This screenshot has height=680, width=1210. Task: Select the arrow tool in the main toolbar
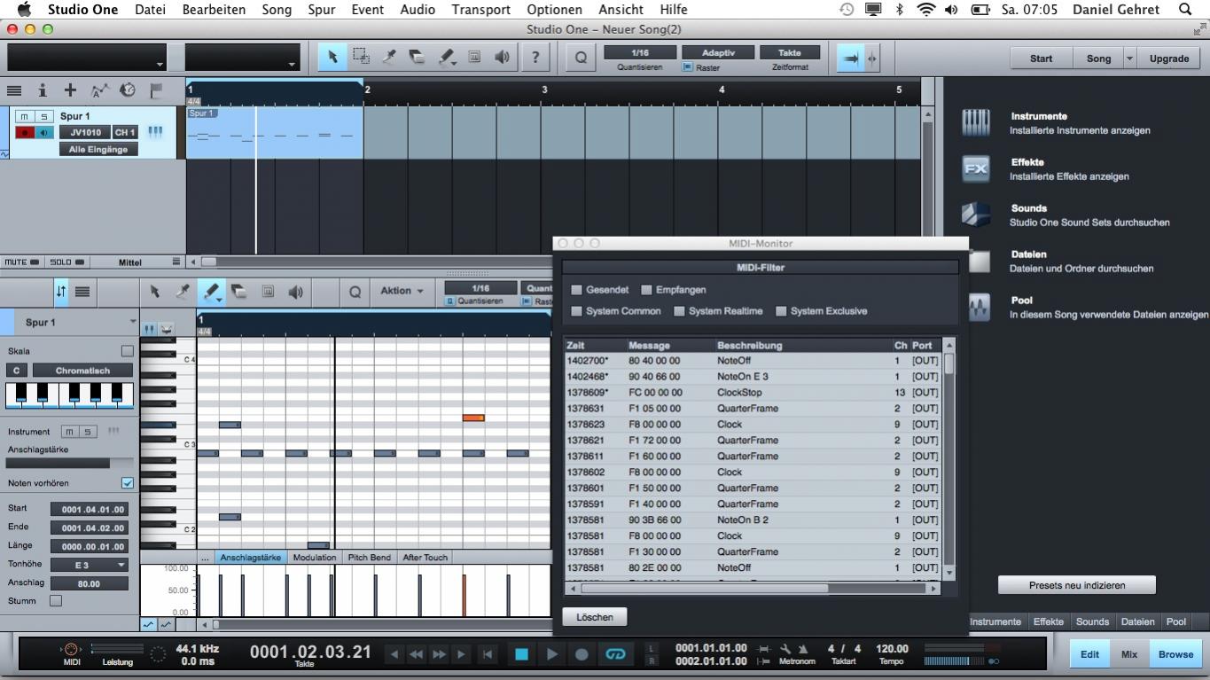click(x=332, y=57)
